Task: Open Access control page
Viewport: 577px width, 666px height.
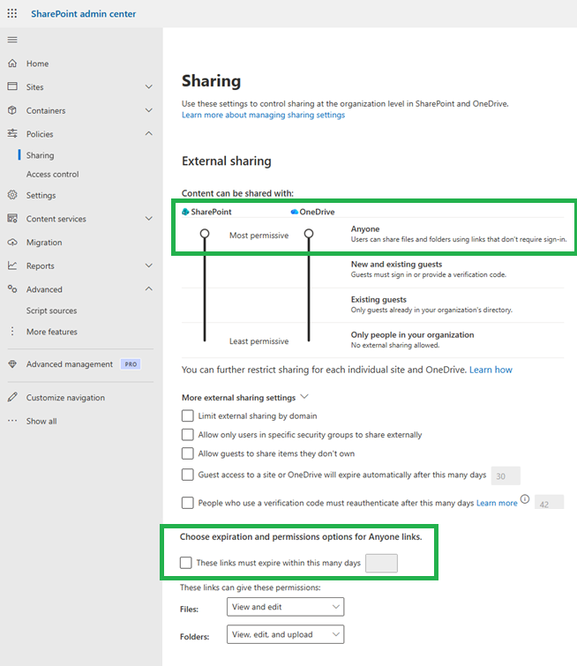Action: (53, 174)
